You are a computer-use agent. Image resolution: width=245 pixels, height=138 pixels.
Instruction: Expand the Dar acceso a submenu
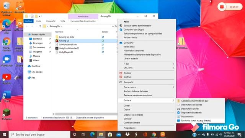pyautogui.click(x=147, y=87)
